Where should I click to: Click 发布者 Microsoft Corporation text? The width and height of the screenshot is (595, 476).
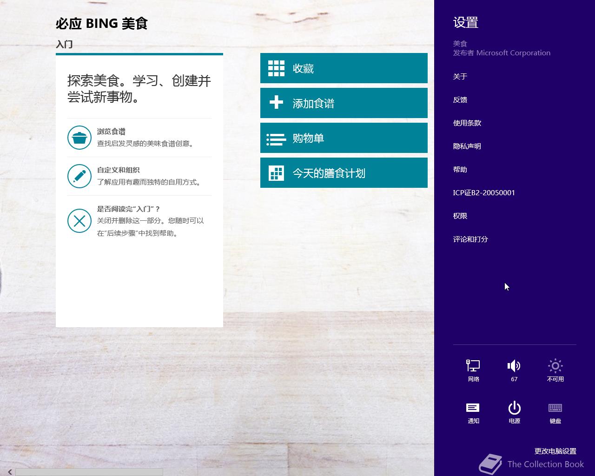coord(502,53)
